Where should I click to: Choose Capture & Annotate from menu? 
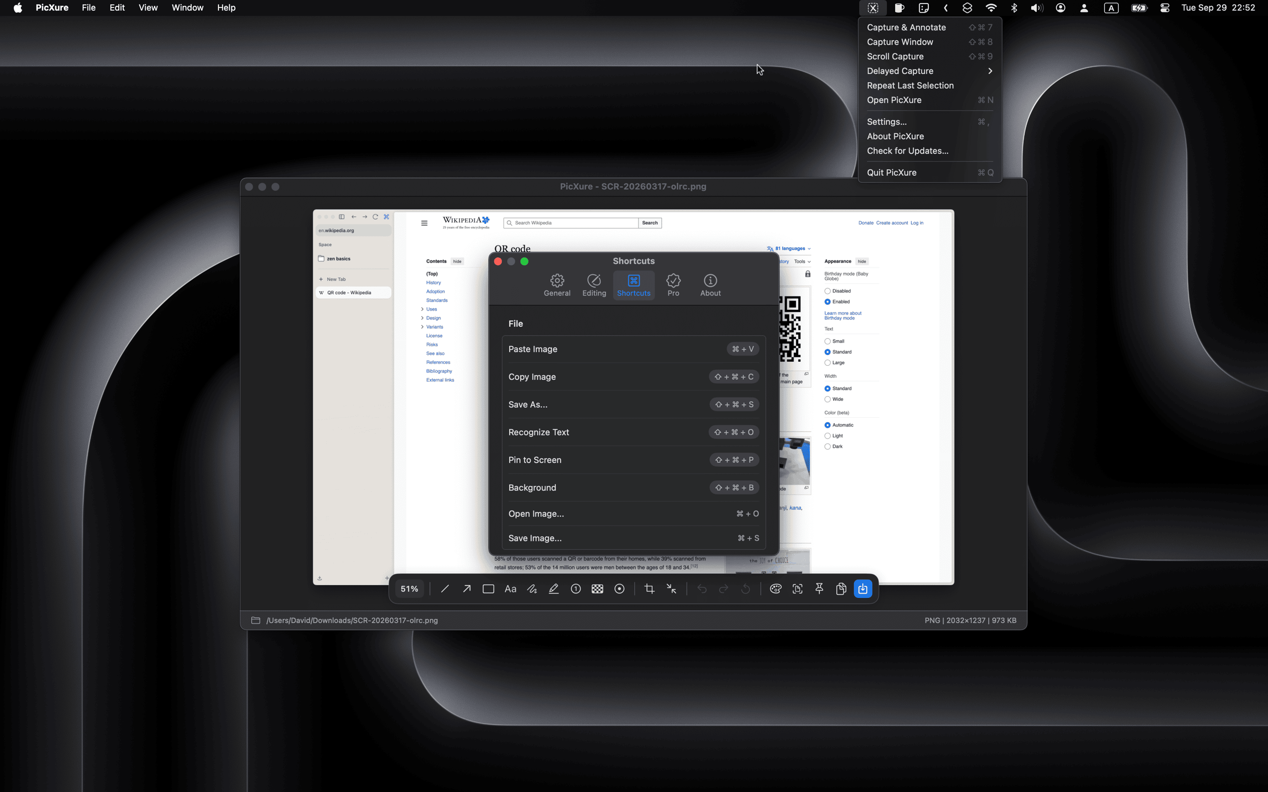coord(930,27)
